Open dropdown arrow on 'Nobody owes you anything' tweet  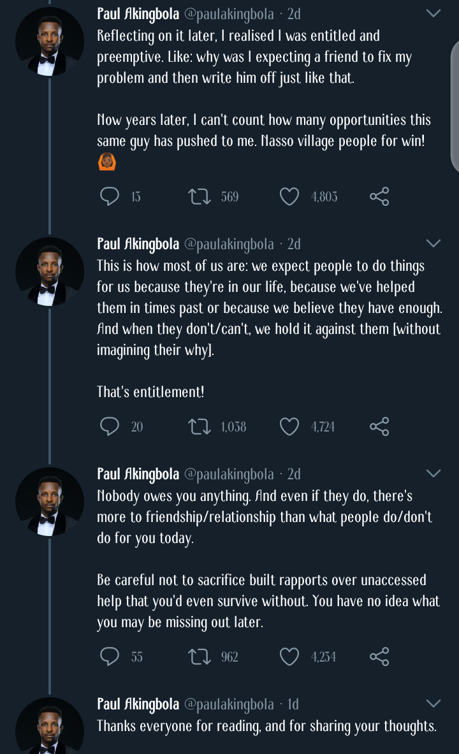click(x=433, y=474)
